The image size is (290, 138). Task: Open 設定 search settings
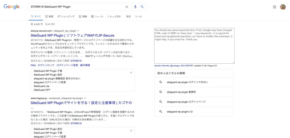129,17
